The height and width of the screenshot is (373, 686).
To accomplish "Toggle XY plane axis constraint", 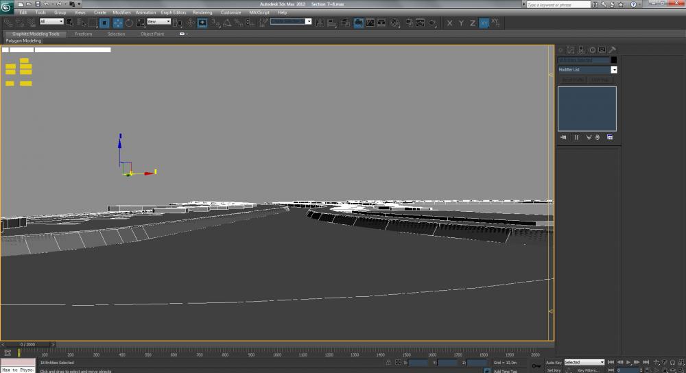I will tap(484, 23).
